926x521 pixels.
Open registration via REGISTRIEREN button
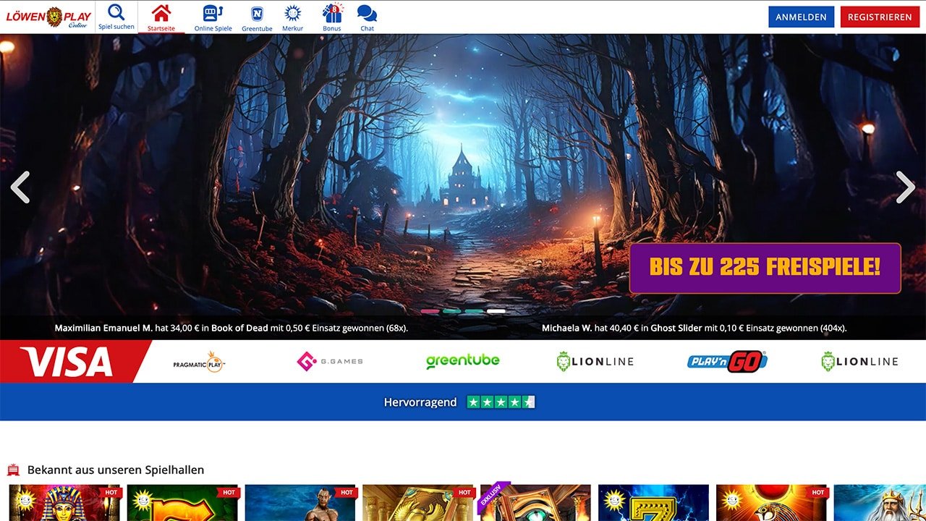tap(880, 17)
